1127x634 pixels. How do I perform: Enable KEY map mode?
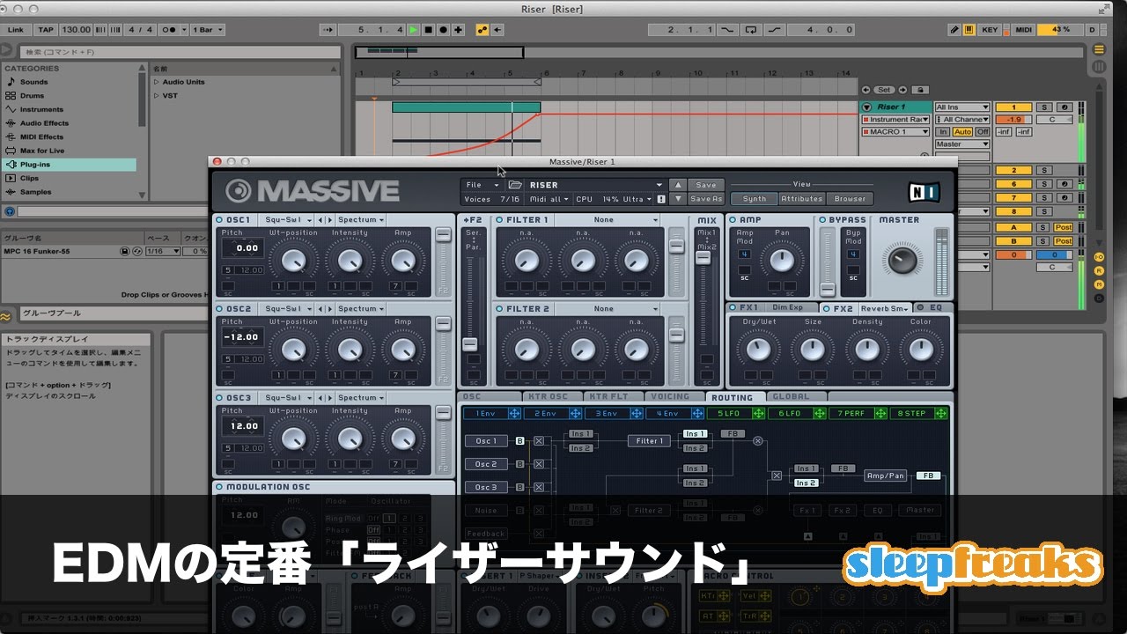click(x=991, y=30)
